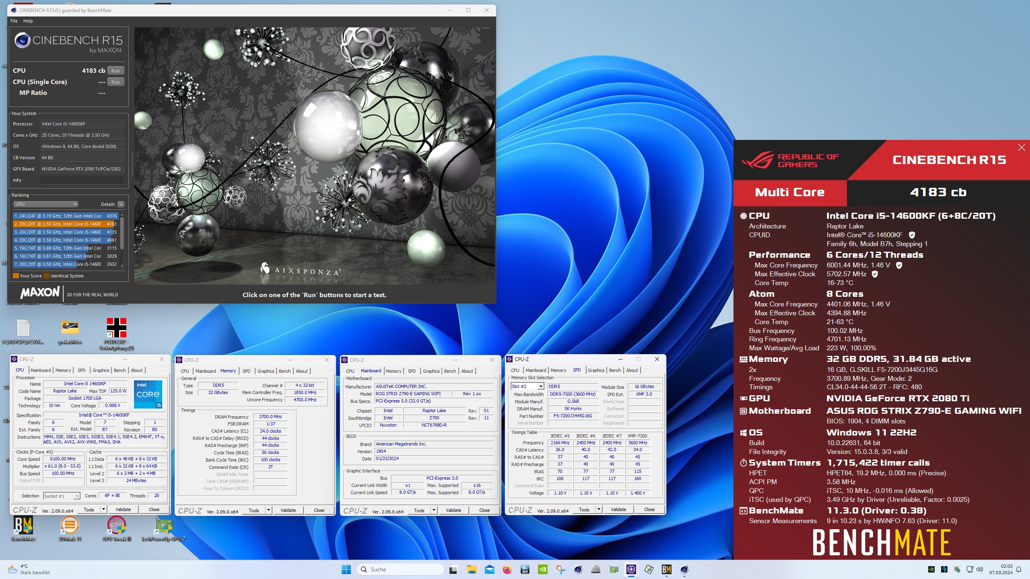Expand the ranking Details arrow
The image size is (1030, 579).
[x=121, y=204]
